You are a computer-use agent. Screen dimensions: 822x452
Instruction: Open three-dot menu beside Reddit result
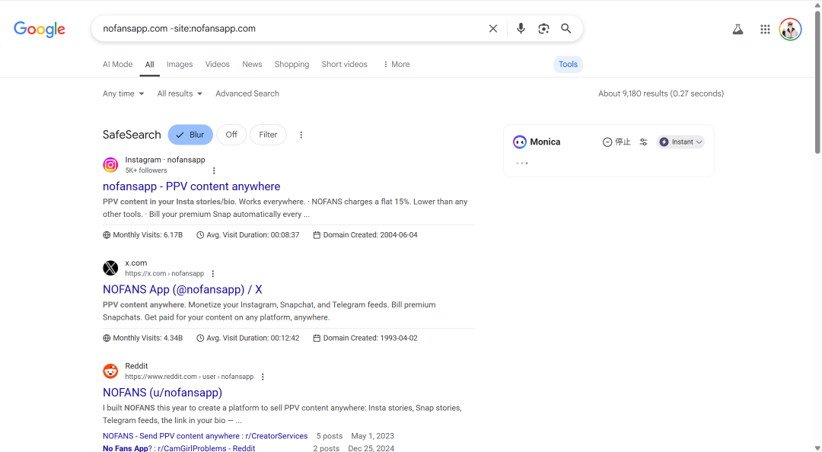(263, 377)
